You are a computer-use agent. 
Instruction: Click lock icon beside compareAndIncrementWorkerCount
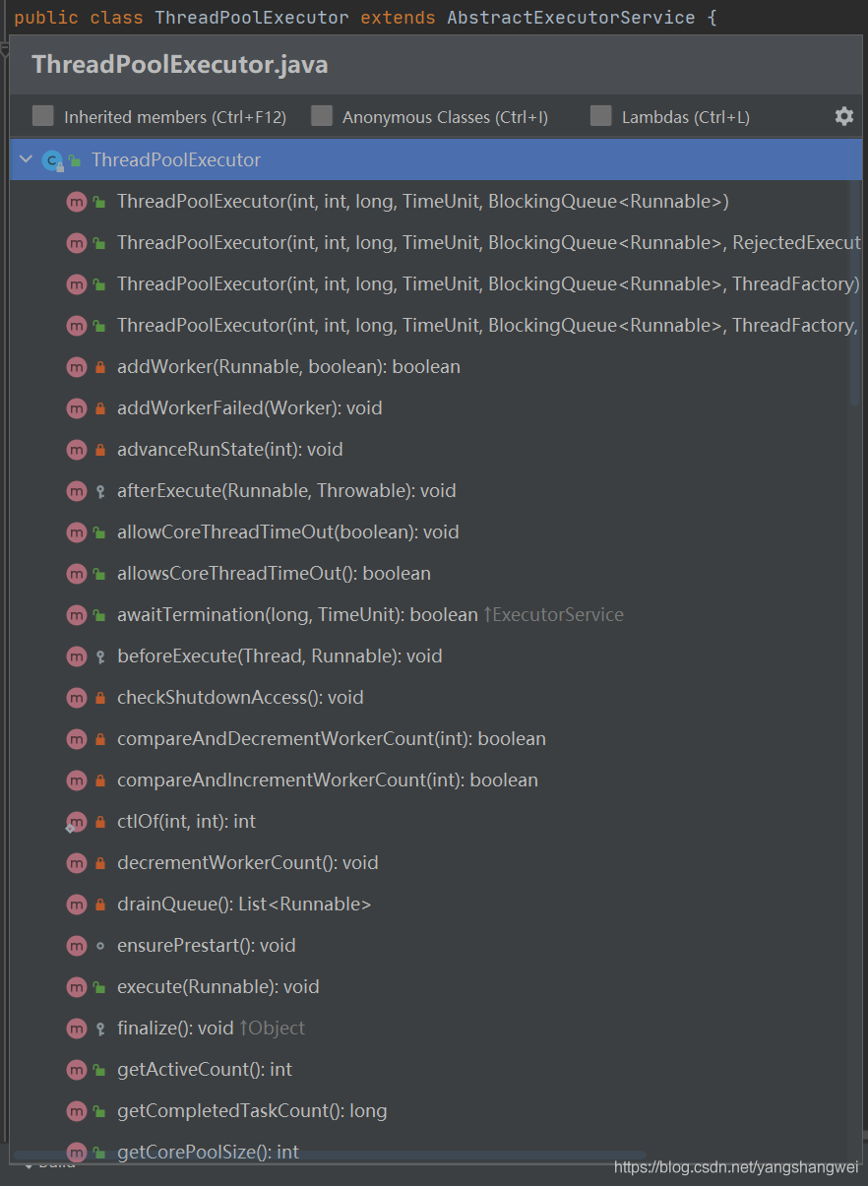(99, 780)
